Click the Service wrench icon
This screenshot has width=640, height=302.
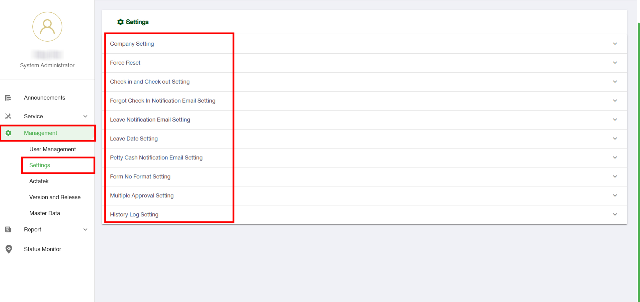(x=8, y=116)
